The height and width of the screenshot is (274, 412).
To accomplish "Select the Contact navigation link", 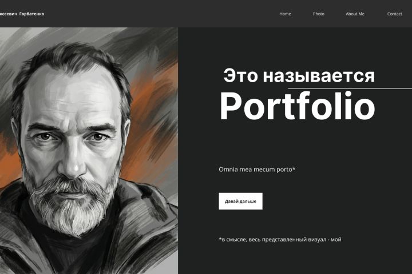I will point(394,14).
